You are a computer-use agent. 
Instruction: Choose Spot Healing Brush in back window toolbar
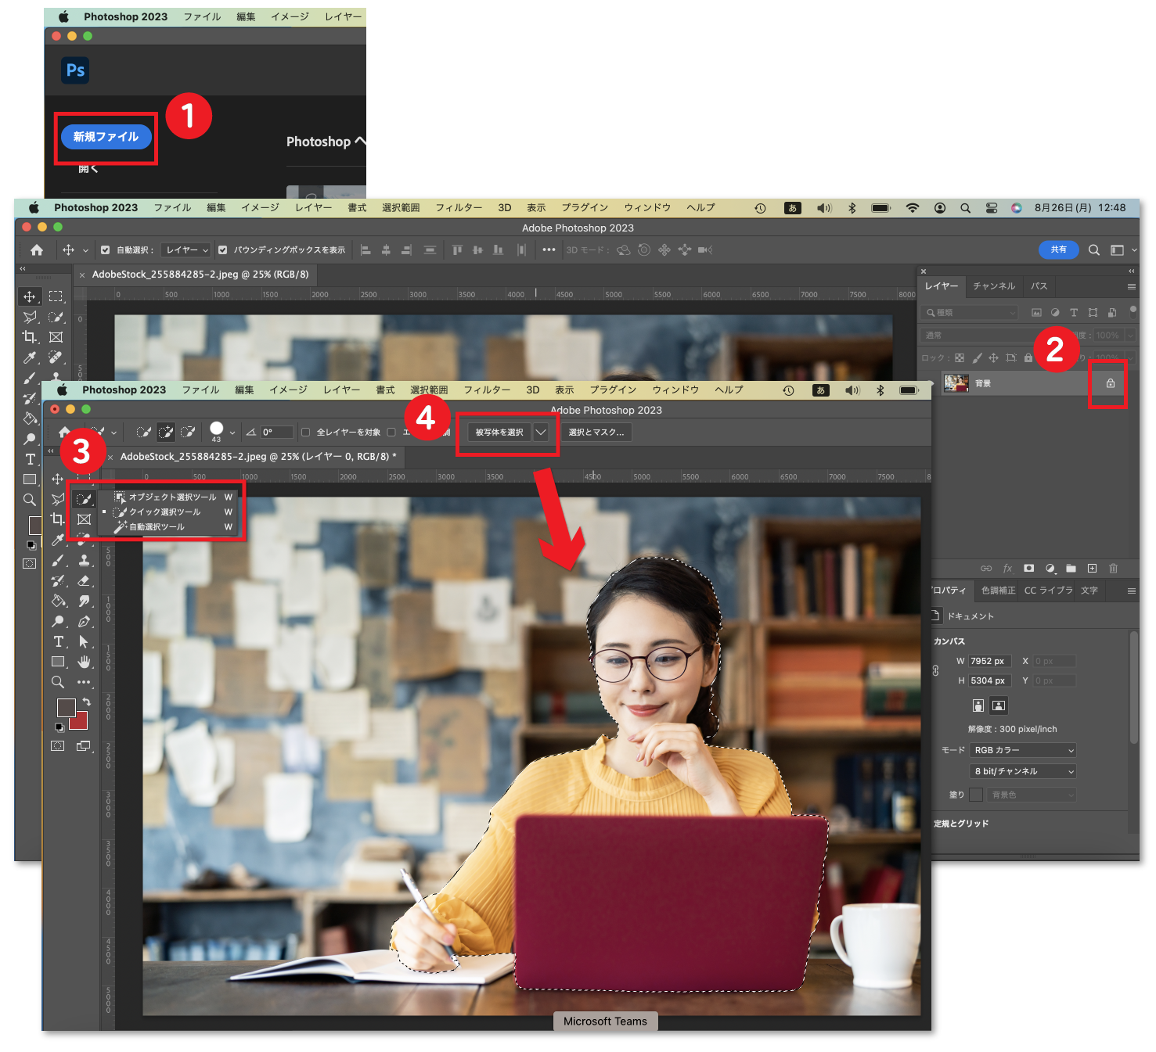(56, 357)
